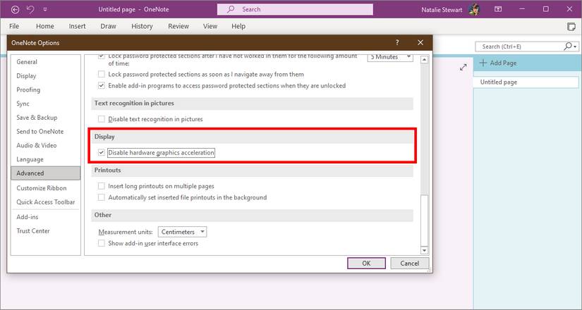Click the Back arrow in title bar
Screen dimensions: 582x310
16,10
